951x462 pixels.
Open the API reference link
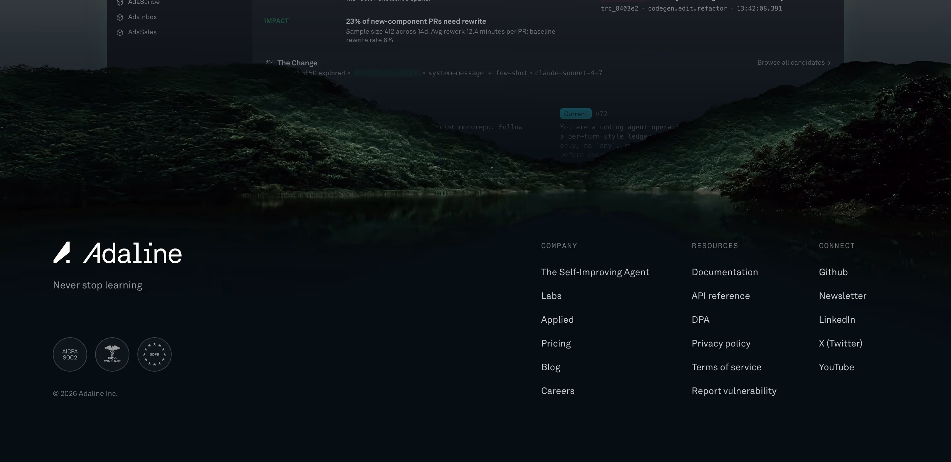721,296
